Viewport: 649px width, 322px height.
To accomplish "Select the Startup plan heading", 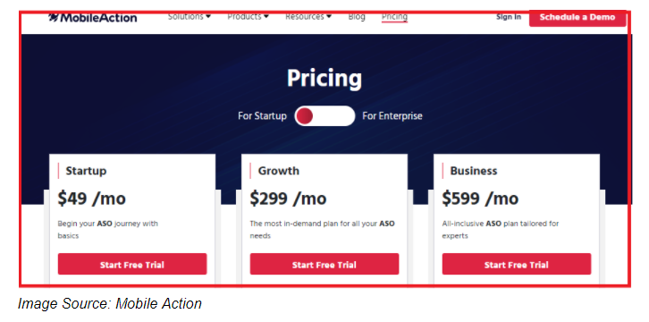I will 86,171.
